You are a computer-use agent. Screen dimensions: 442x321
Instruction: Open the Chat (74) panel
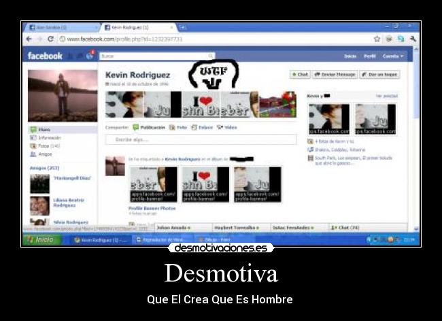pos(368,228)
